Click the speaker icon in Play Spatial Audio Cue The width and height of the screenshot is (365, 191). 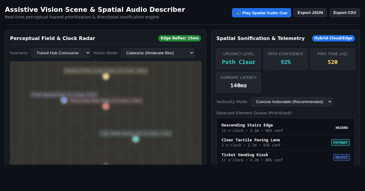click(238, 13)
